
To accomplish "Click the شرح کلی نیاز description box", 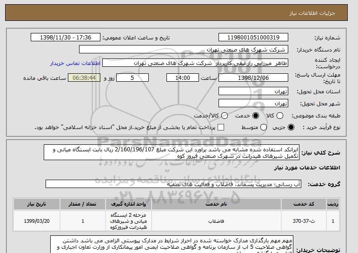I will pyautogui.click(x=172, y=152).
